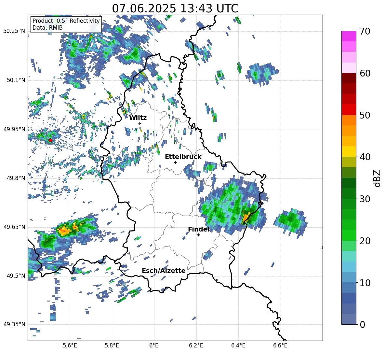The height and width of the screenshot is (352, 385).
Task: Click the 5.8°E longitude label
Action: pos(112,345)
